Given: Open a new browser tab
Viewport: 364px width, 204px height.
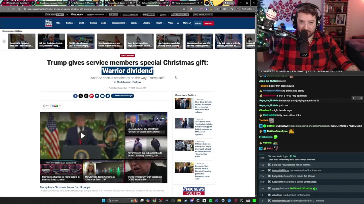Looking at the screenshot, I should (207, 3).
